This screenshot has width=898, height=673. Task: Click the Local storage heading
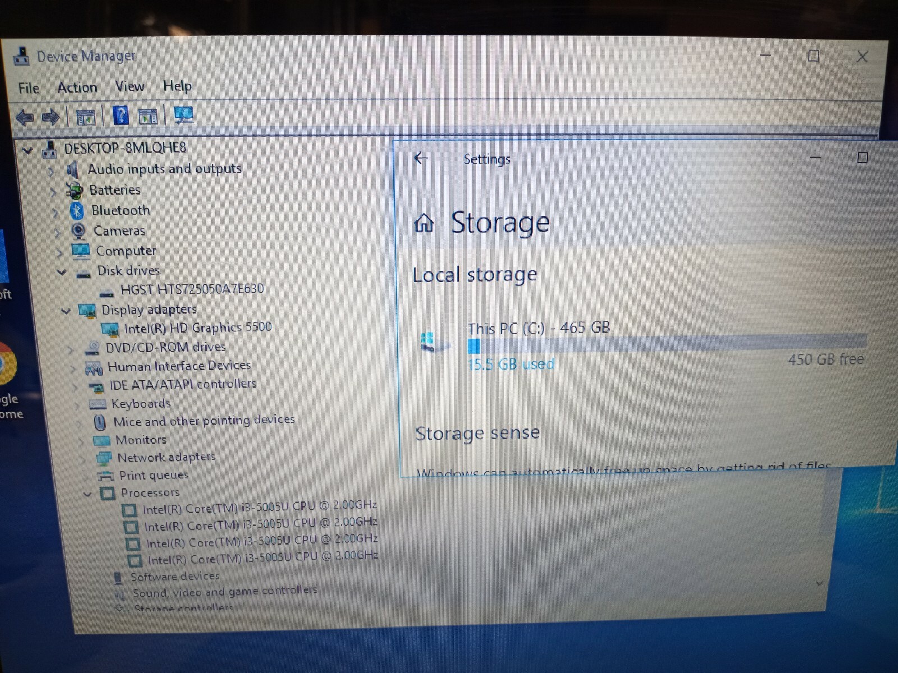[475, 275]
